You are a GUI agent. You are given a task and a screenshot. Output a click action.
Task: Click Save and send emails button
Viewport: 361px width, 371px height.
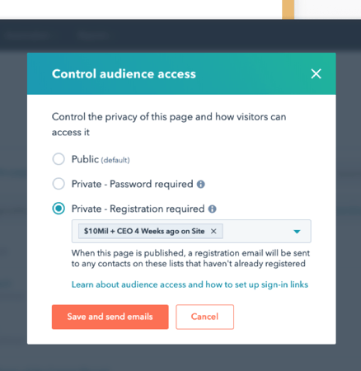(x=110, y=317)
